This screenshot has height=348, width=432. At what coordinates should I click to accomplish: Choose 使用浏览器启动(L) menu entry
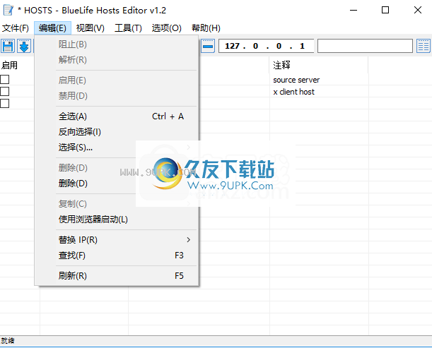click(117, 220)
